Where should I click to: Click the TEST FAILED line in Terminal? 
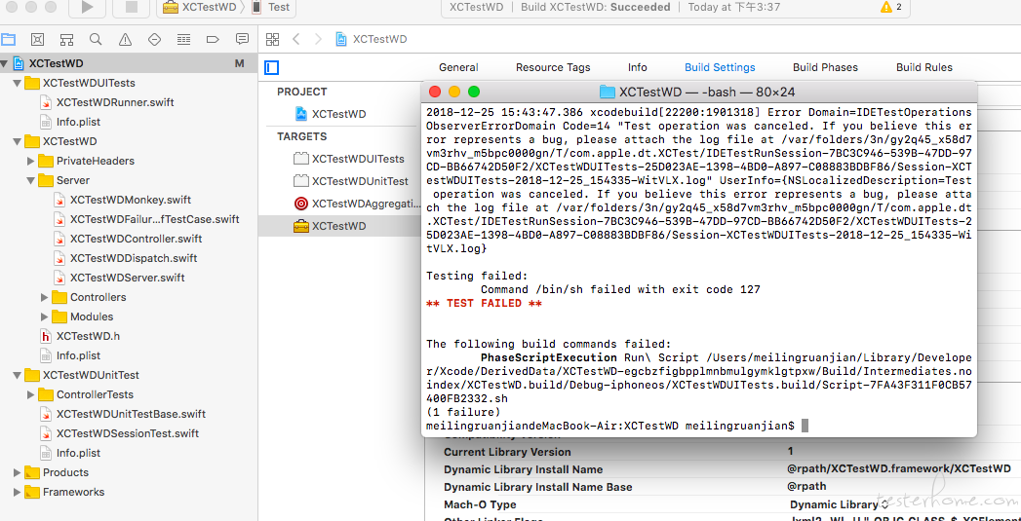click(x=484, y=303)
